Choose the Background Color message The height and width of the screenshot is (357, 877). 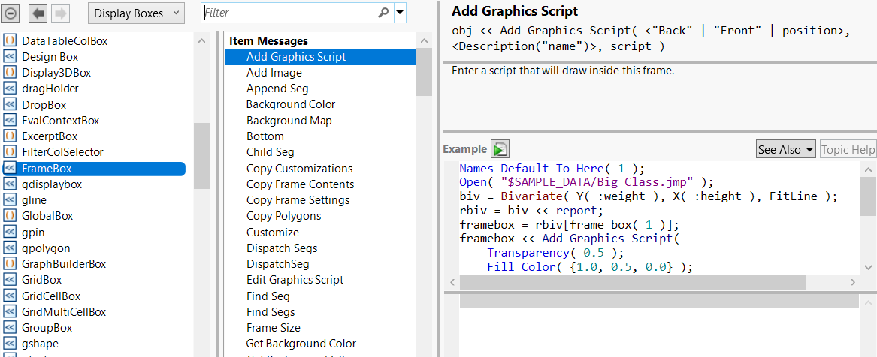coord(291,104)
